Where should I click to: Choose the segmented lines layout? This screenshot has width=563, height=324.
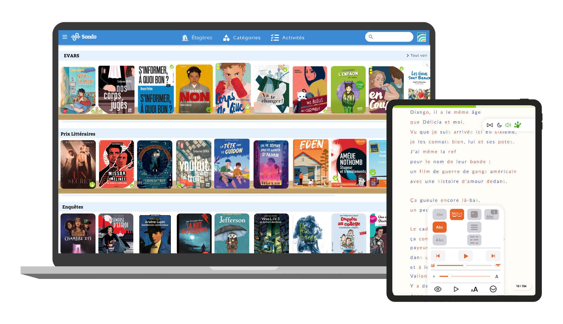tap(474, 240)
